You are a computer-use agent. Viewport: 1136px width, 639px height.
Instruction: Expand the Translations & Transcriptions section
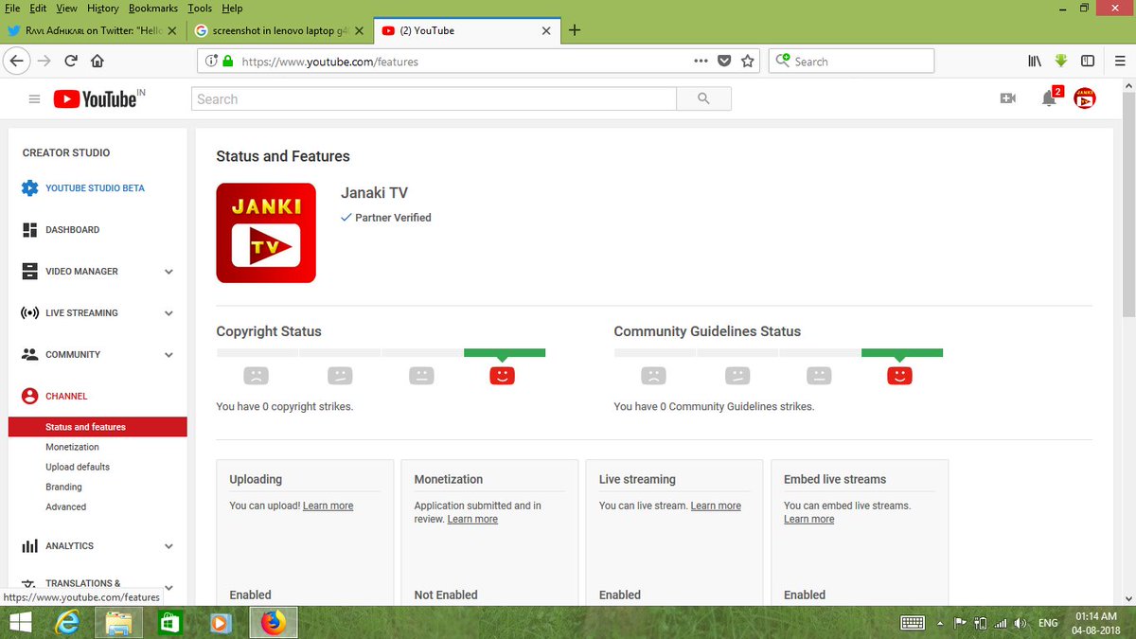tap(169, 588)
